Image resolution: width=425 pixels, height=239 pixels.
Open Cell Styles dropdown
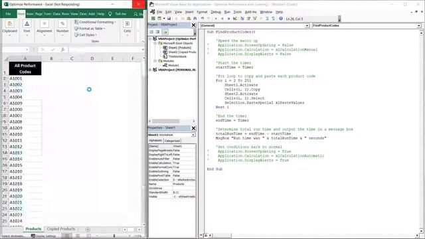86,35
